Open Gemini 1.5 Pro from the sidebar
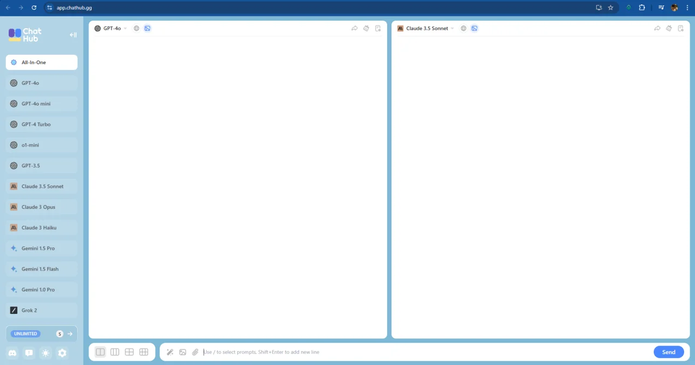 click(x=42, y=248)
